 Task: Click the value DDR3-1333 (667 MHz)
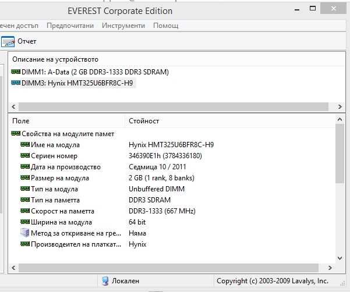tap(162, 211)
